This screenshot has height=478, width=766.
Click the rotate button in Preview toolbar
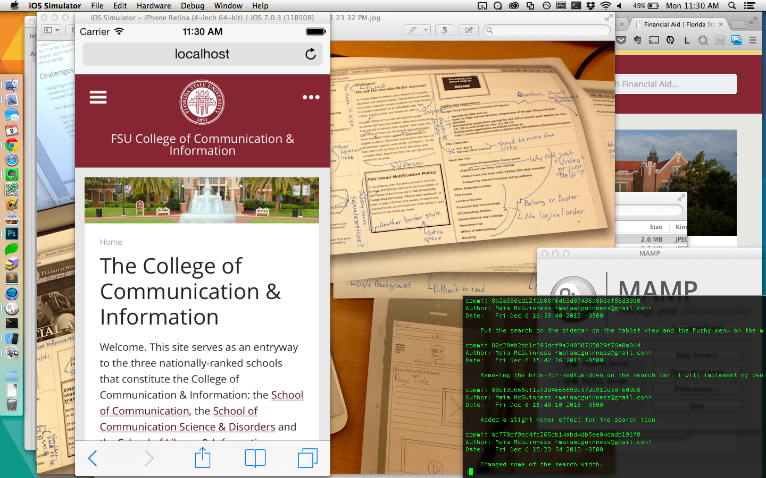(x=444, y=30)
